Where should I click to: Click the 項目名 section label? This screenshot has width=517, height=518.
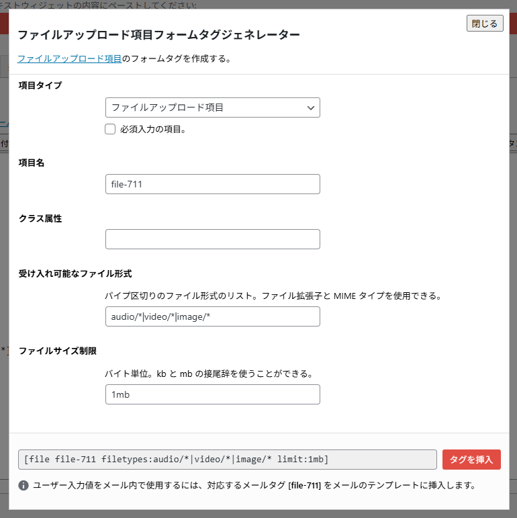coord(32,163)
